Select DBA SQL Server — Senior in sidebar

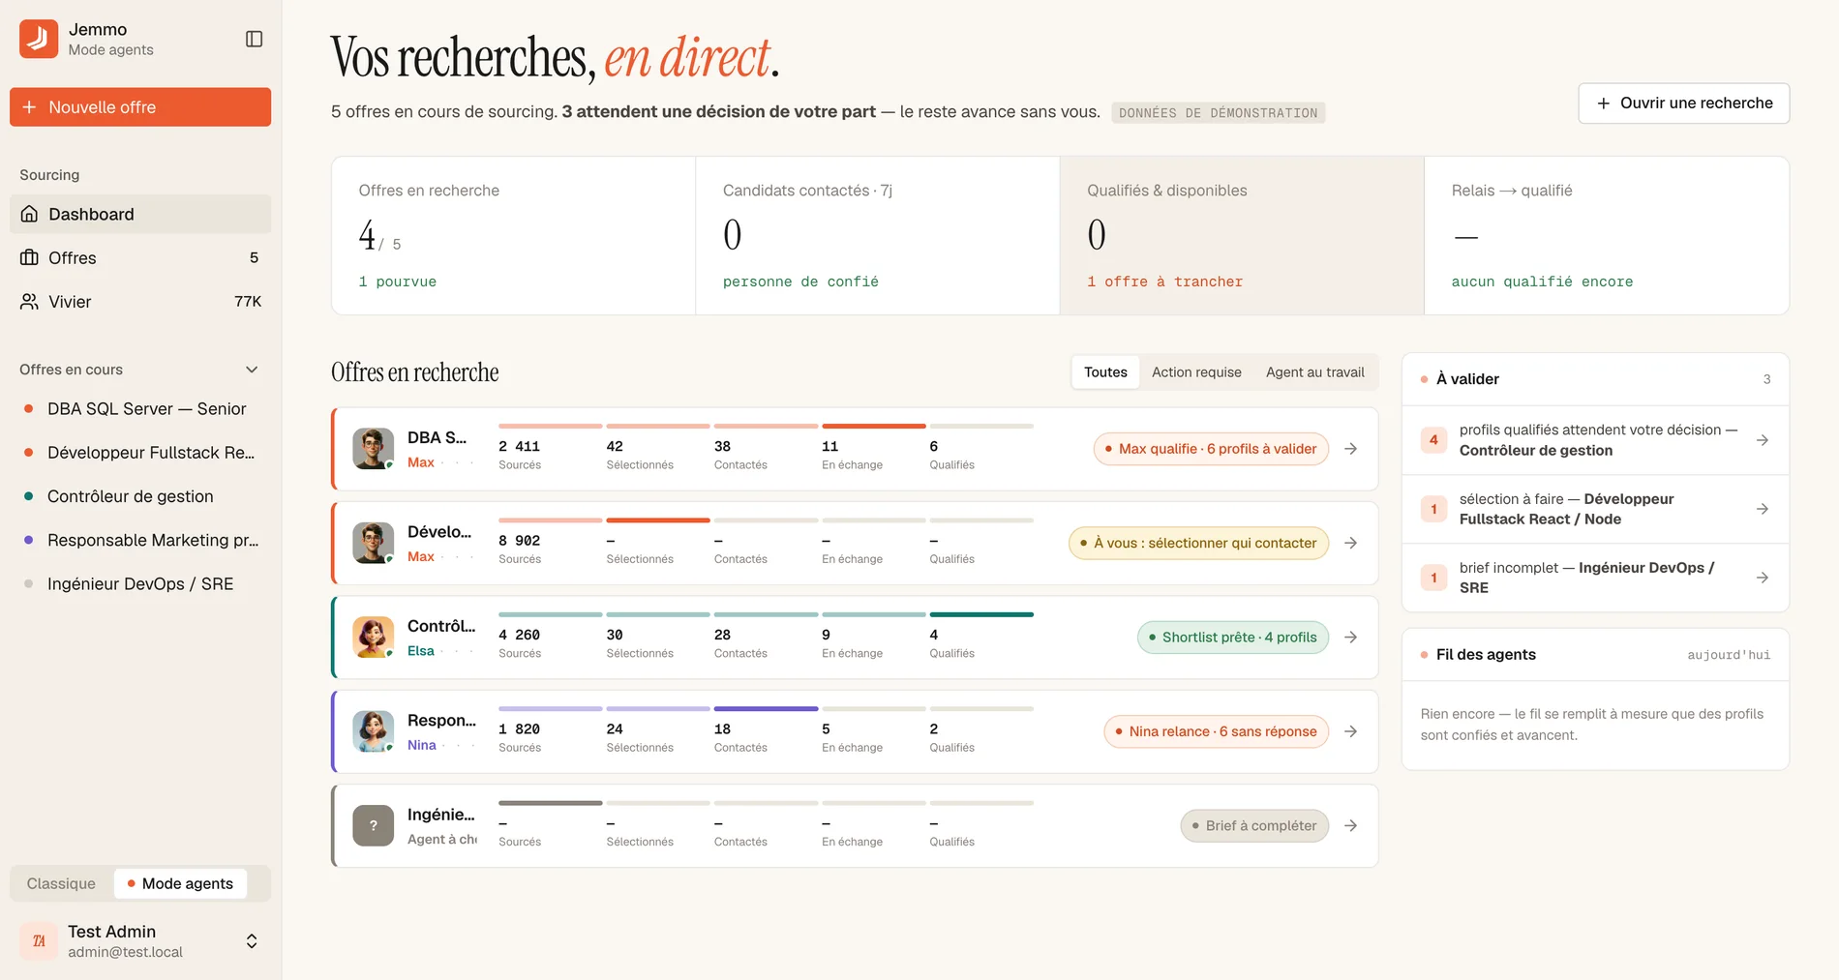point(140,409)
